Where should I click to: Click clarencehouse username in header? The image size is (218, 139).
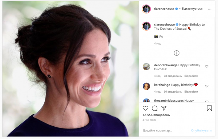pos(164,9)
